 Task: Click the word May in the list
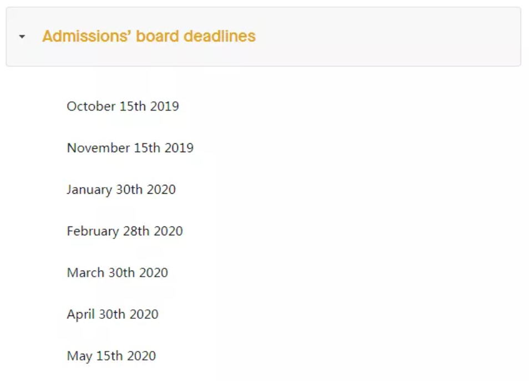point(80,356)
